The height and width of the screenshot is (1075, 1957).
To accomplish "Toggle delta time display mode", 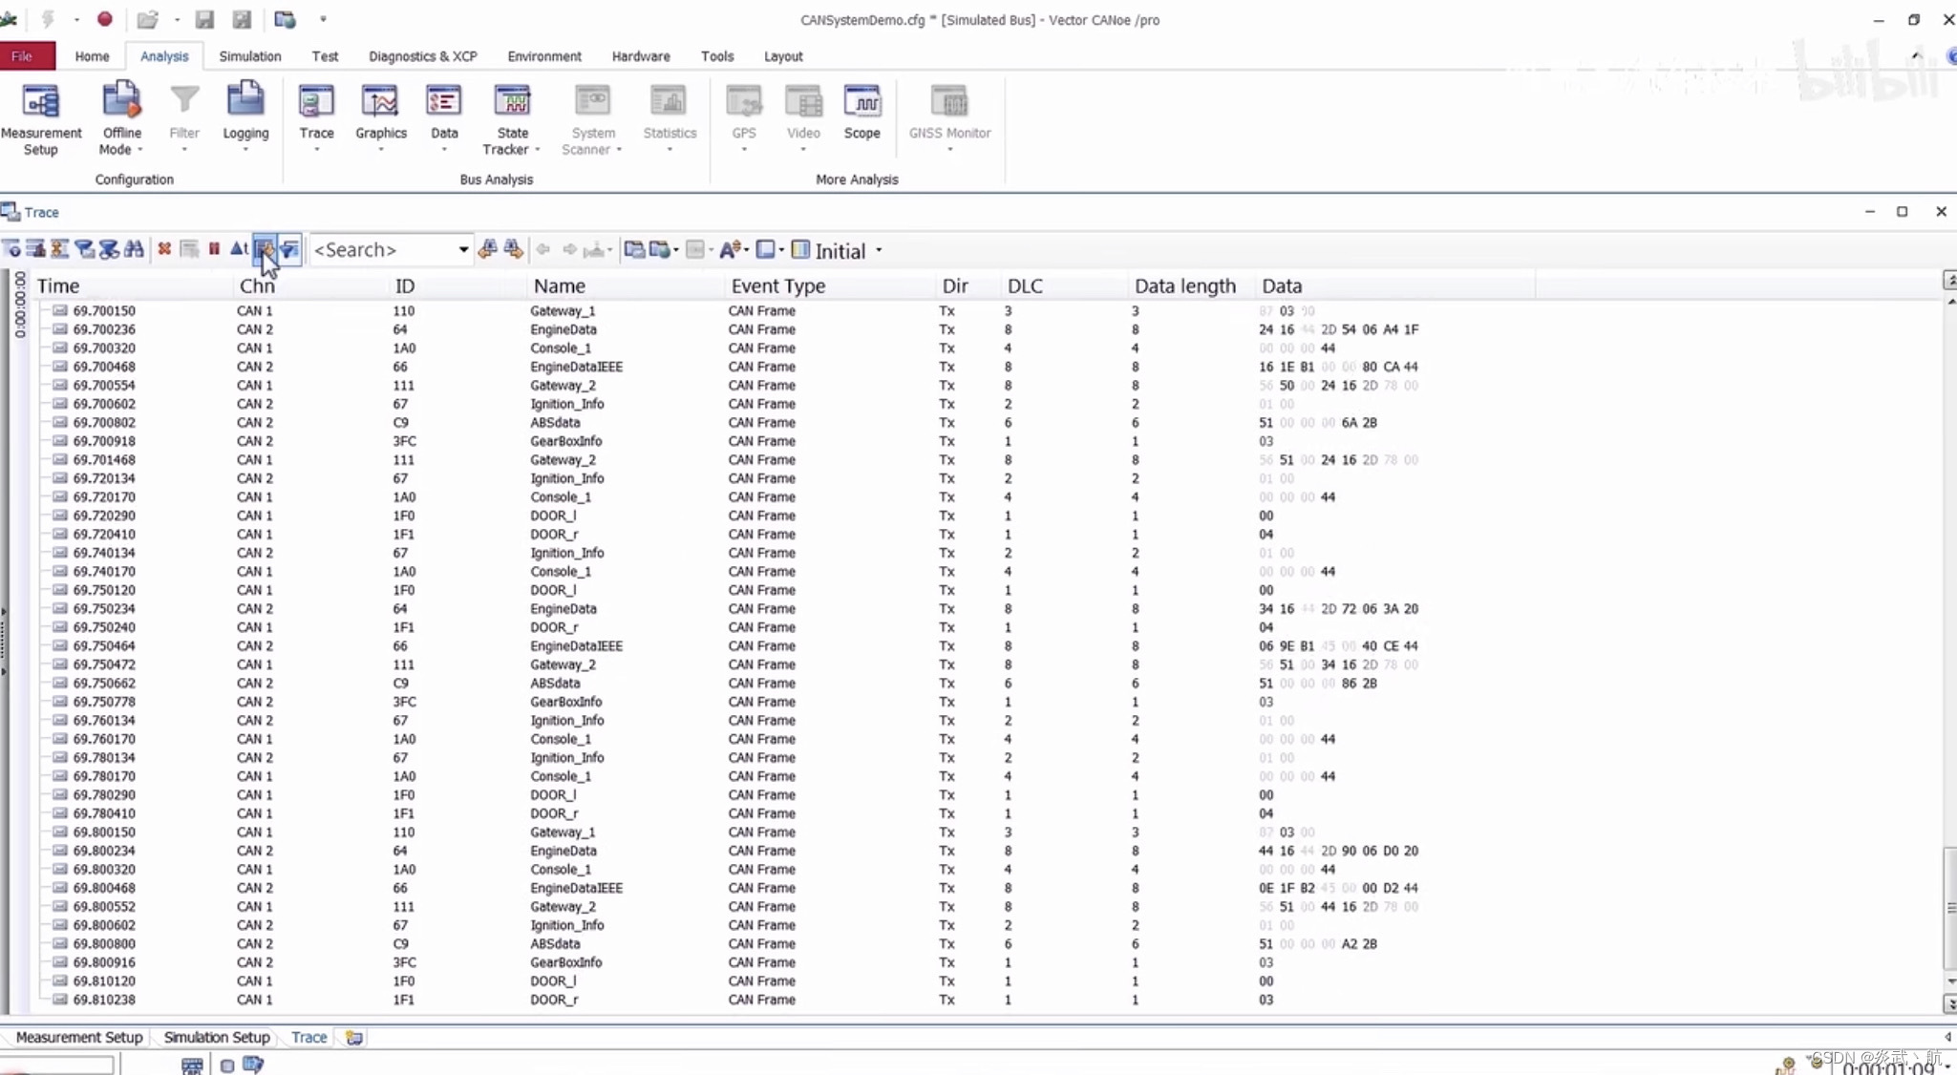I will pyautogui.click(x=239, y=249).
